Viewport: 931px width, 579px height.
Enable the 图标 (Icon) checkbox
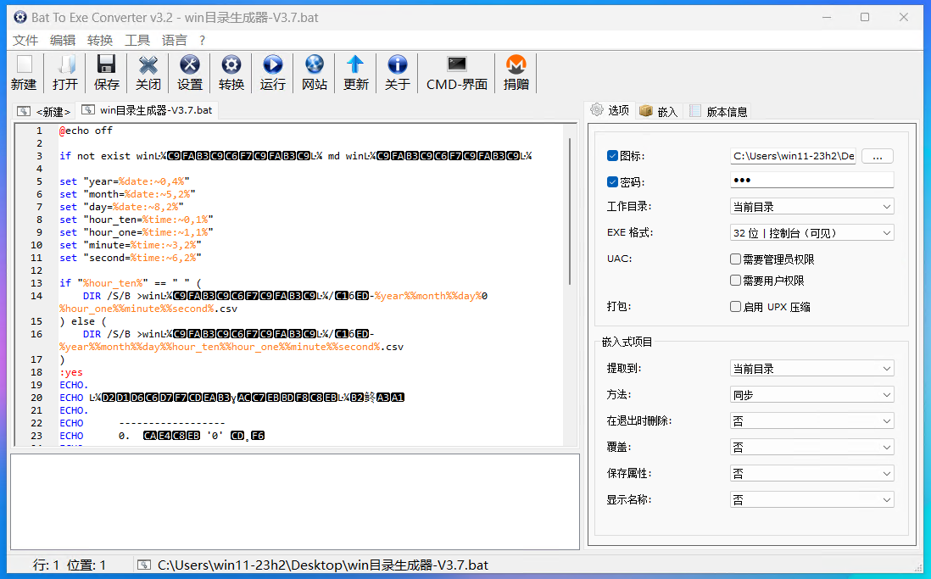[613, 156]
